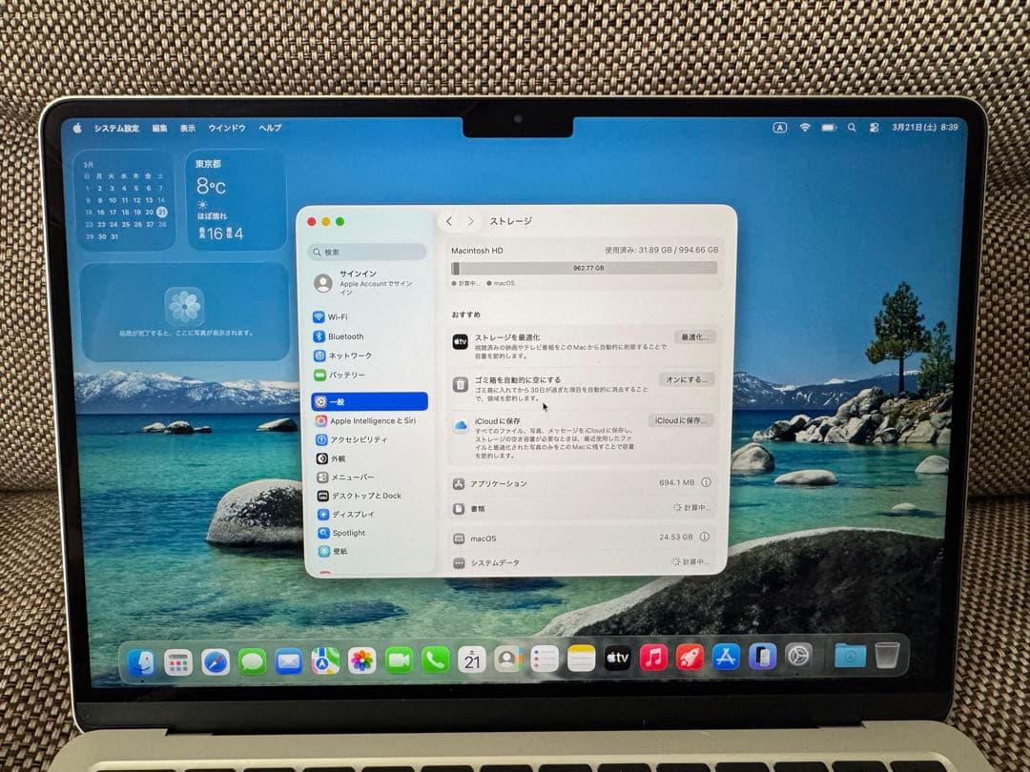This screenshot has width=1030, height=772.
Task: Select Spotlight in settings sidebar
Action: (x=373, y=533)
